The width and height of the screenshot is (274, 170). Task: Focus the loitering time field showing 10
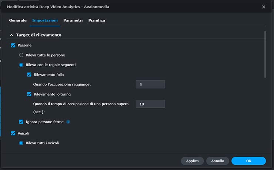coord(150,104)
